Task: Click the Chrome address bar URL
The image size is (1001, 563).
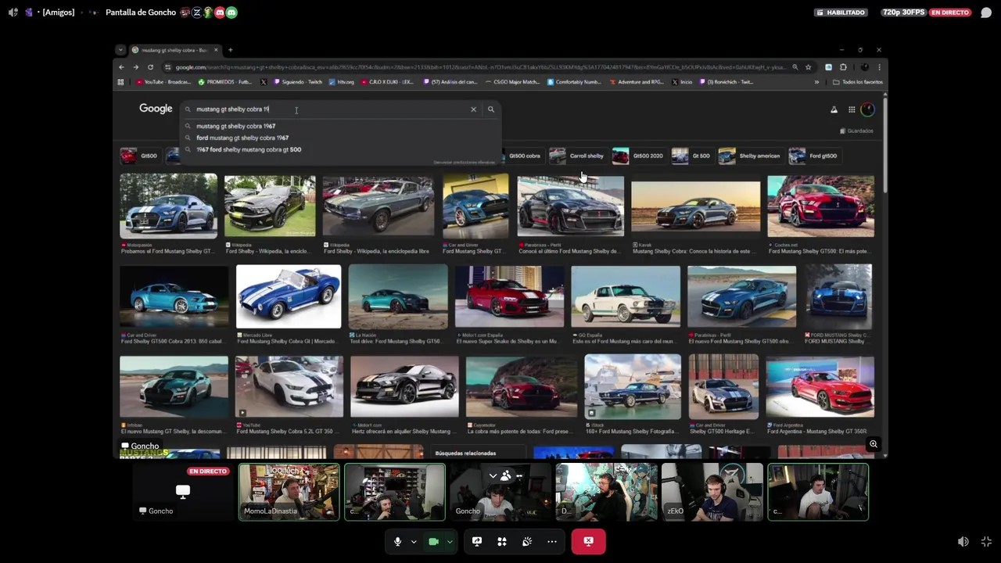Action: [x=479, y=67]
